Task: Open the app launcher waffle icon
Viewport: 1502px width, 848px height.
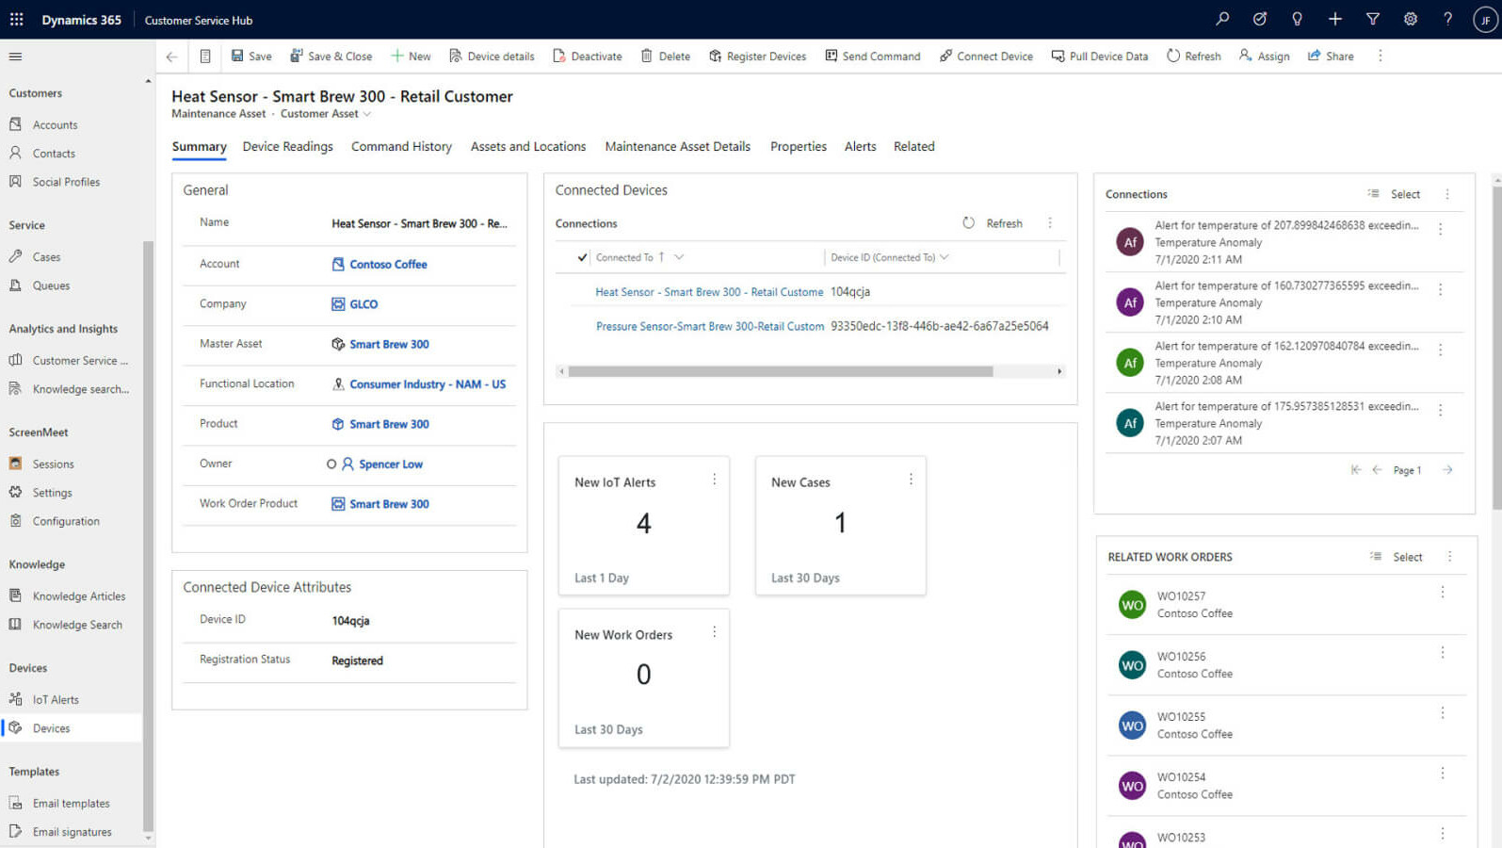Action: [x=17, y=19]
